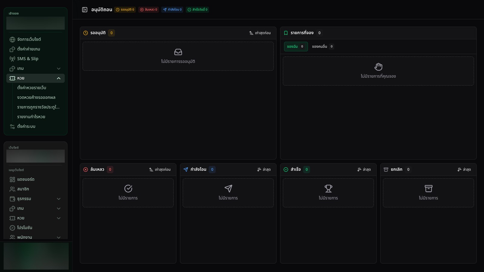Click the ล้มเหลว red status badge in header
This screenshot has width=484, height=272.
pos(149,10)
